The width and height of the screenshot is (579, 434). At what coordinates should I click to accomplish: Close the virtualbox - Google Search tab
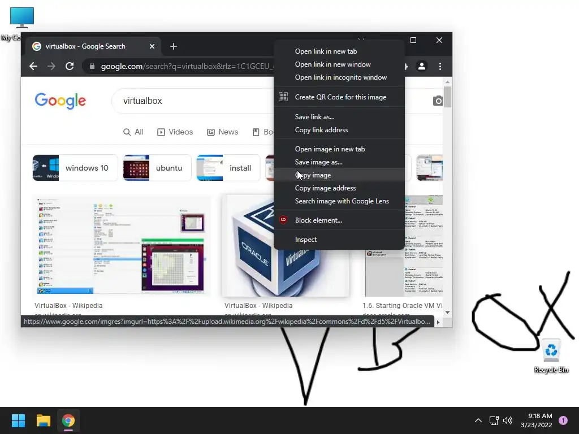tap(152, 46)
